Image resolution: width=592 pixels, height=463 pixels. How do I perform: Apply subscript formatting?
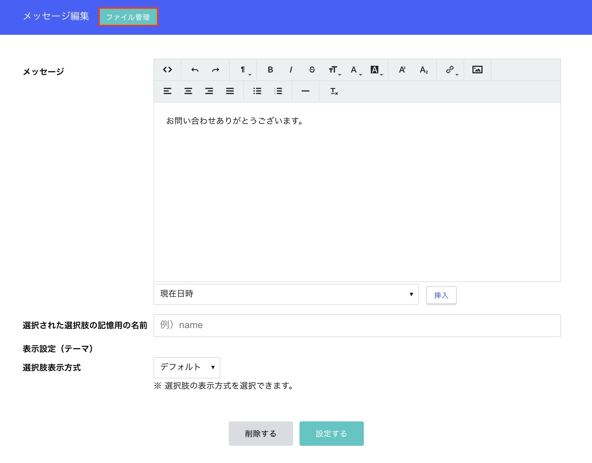[424, 70]
